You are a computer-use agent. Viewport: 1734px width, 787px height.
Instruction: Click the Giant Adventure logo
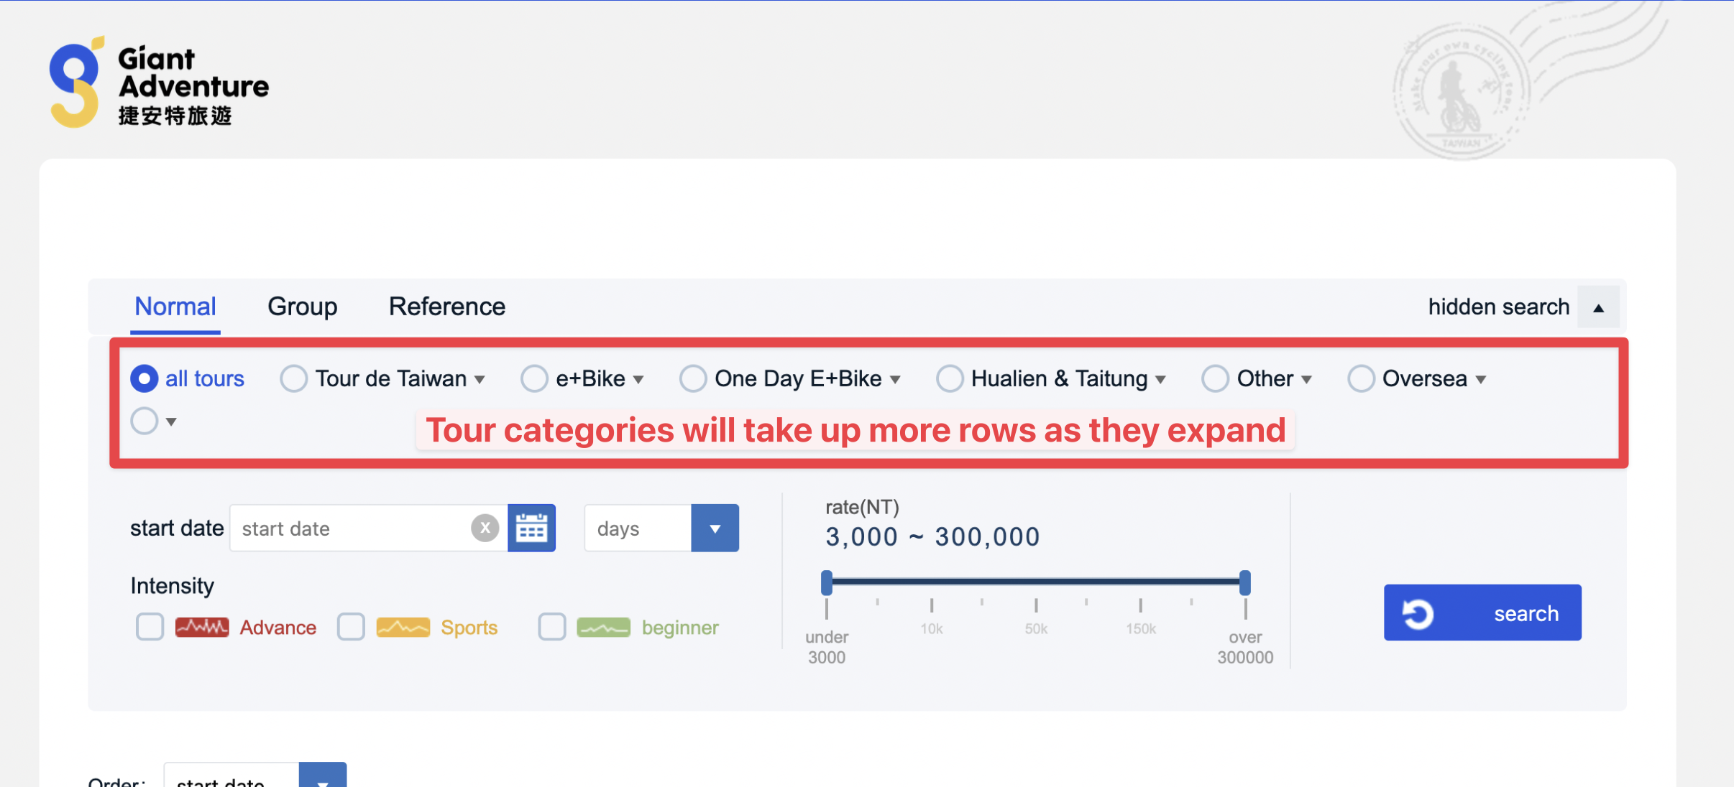pos(158,83)
